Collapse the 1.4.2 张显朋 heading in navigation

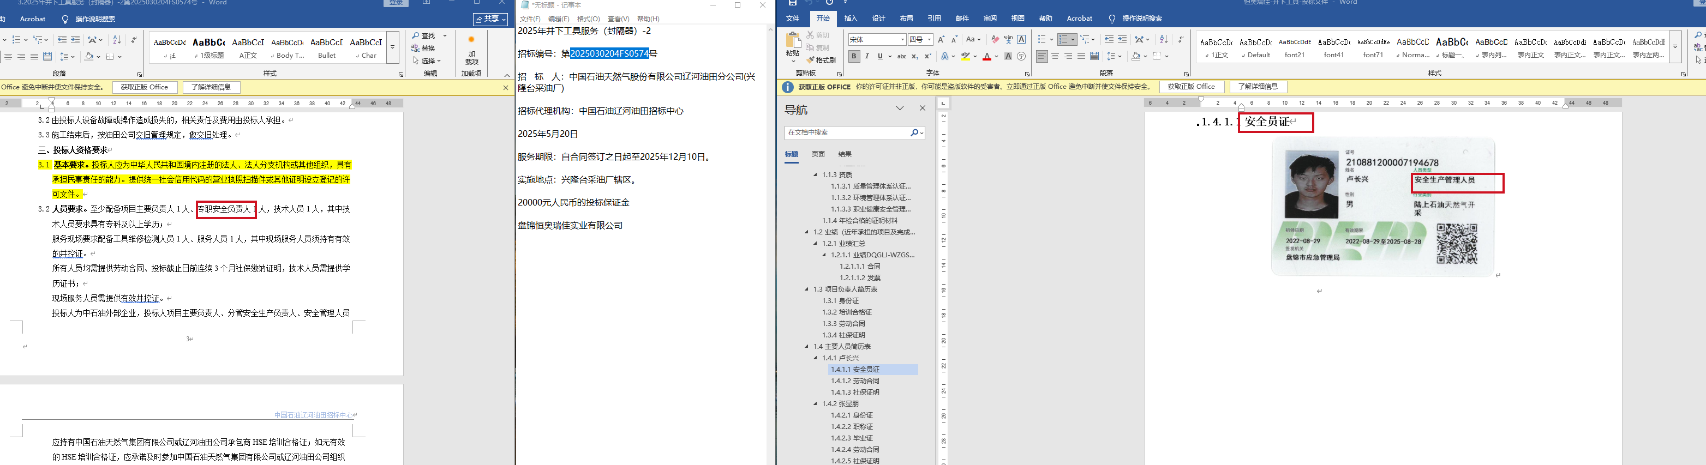(x=816, y=403)
